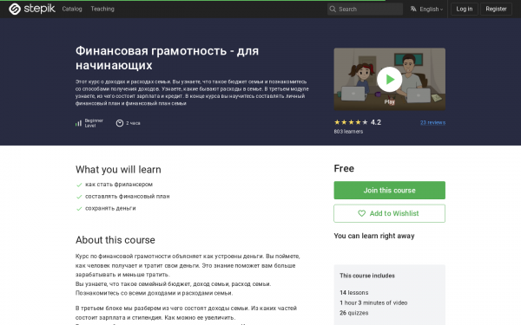
Task: Click 'составлять финансовый план' list item
Action: pyautogui.click(x=128, y=196)
